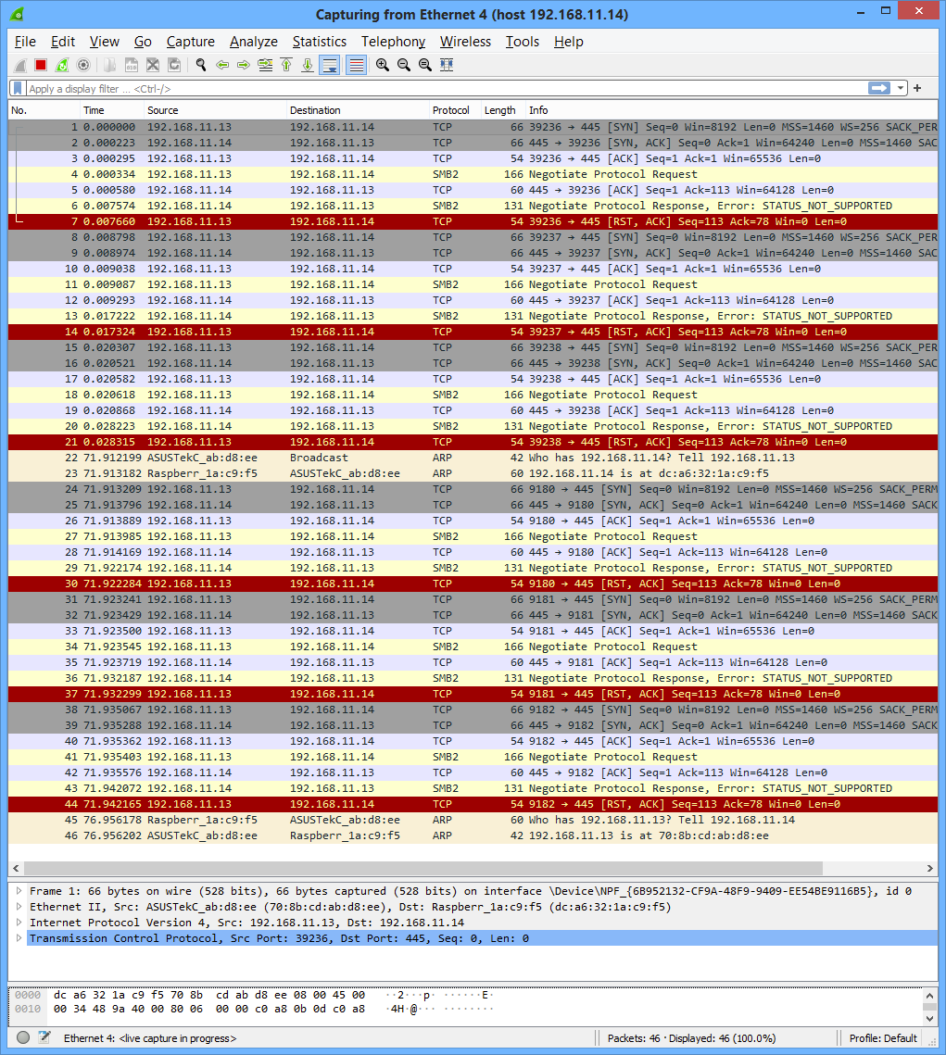Expand Transmission Control Protocol tree item
The image size is (946, 1055).
pyautogui.click(x=19, y=938)
